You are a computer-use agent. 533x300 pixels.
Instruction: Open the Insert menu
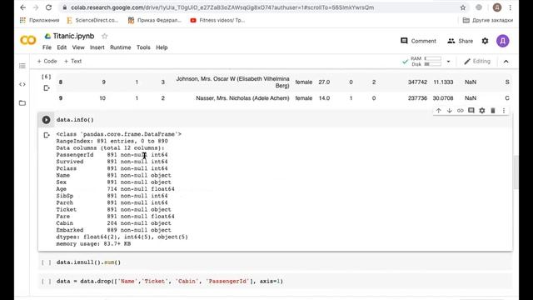[x=97, y=47]
